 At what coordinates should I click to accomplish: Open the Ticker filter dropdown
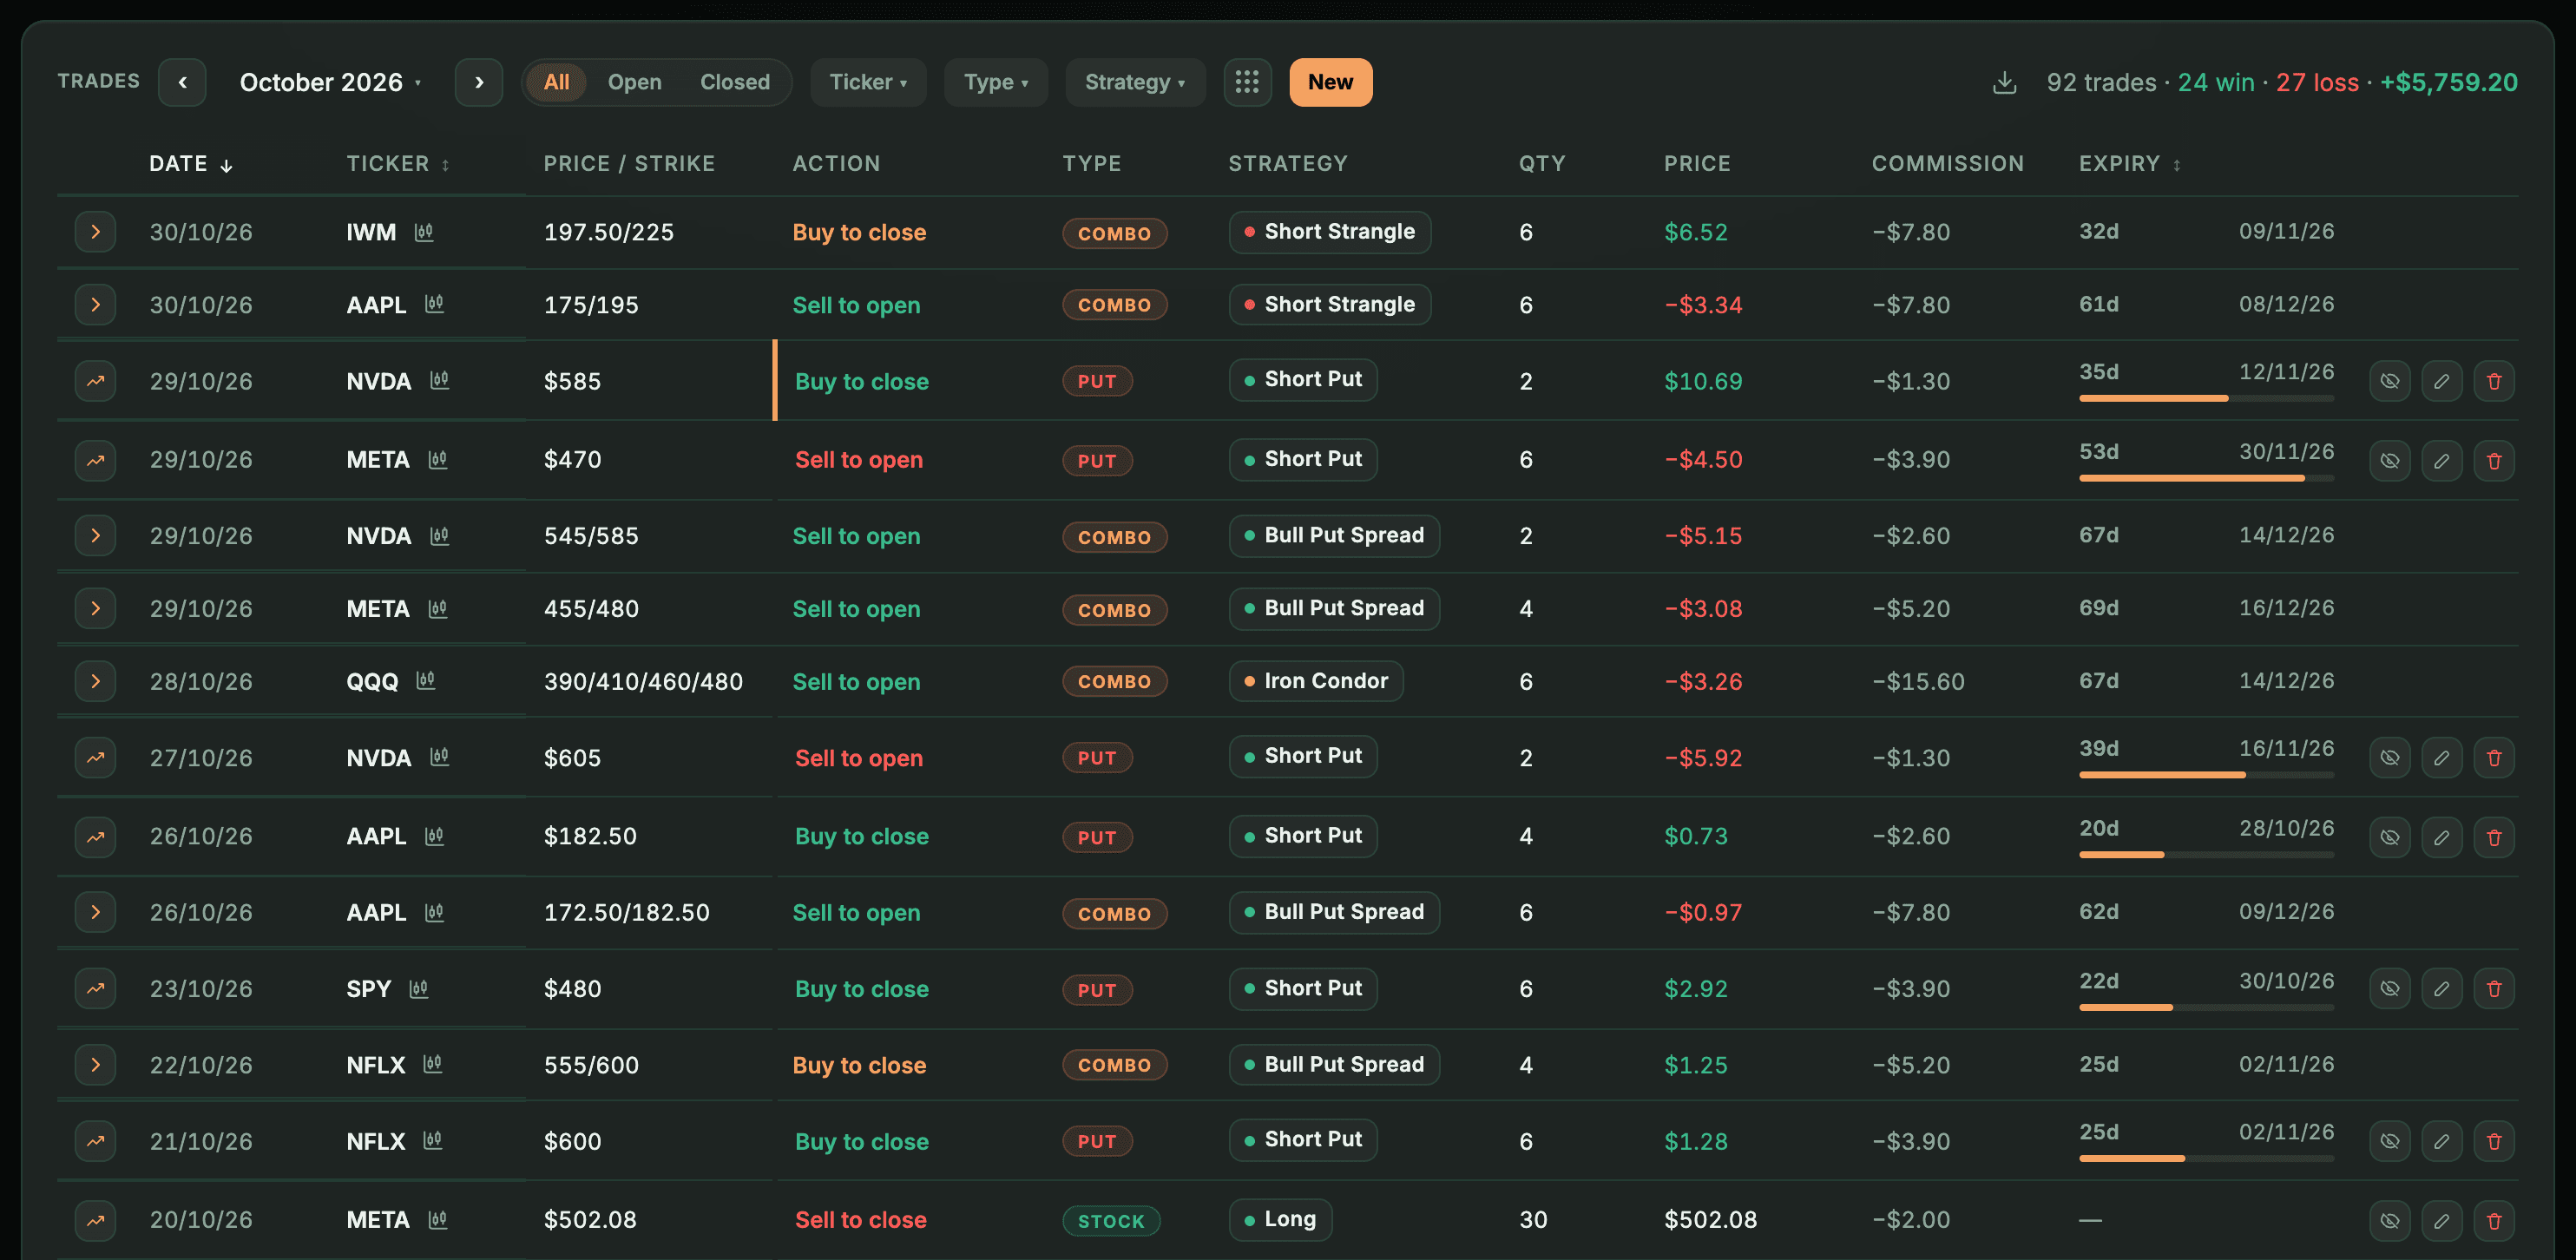coord(868,82)
